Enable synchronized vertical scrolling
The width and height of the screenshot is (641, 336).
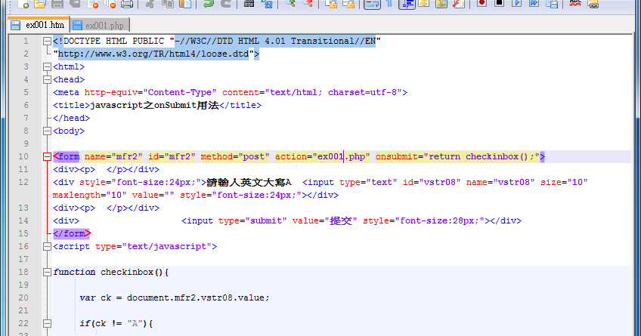330,4
